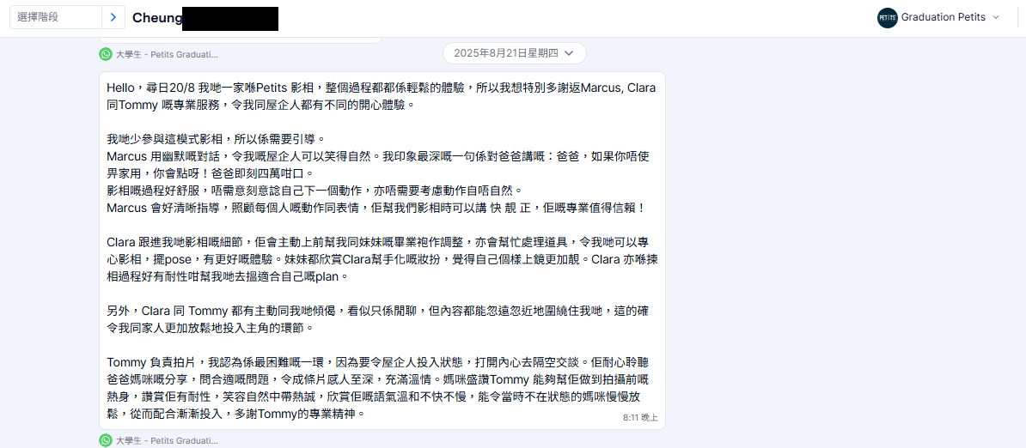Click the blacked-out surname after Cheung
Viewport: 1026px width, 448px height.
230,18
